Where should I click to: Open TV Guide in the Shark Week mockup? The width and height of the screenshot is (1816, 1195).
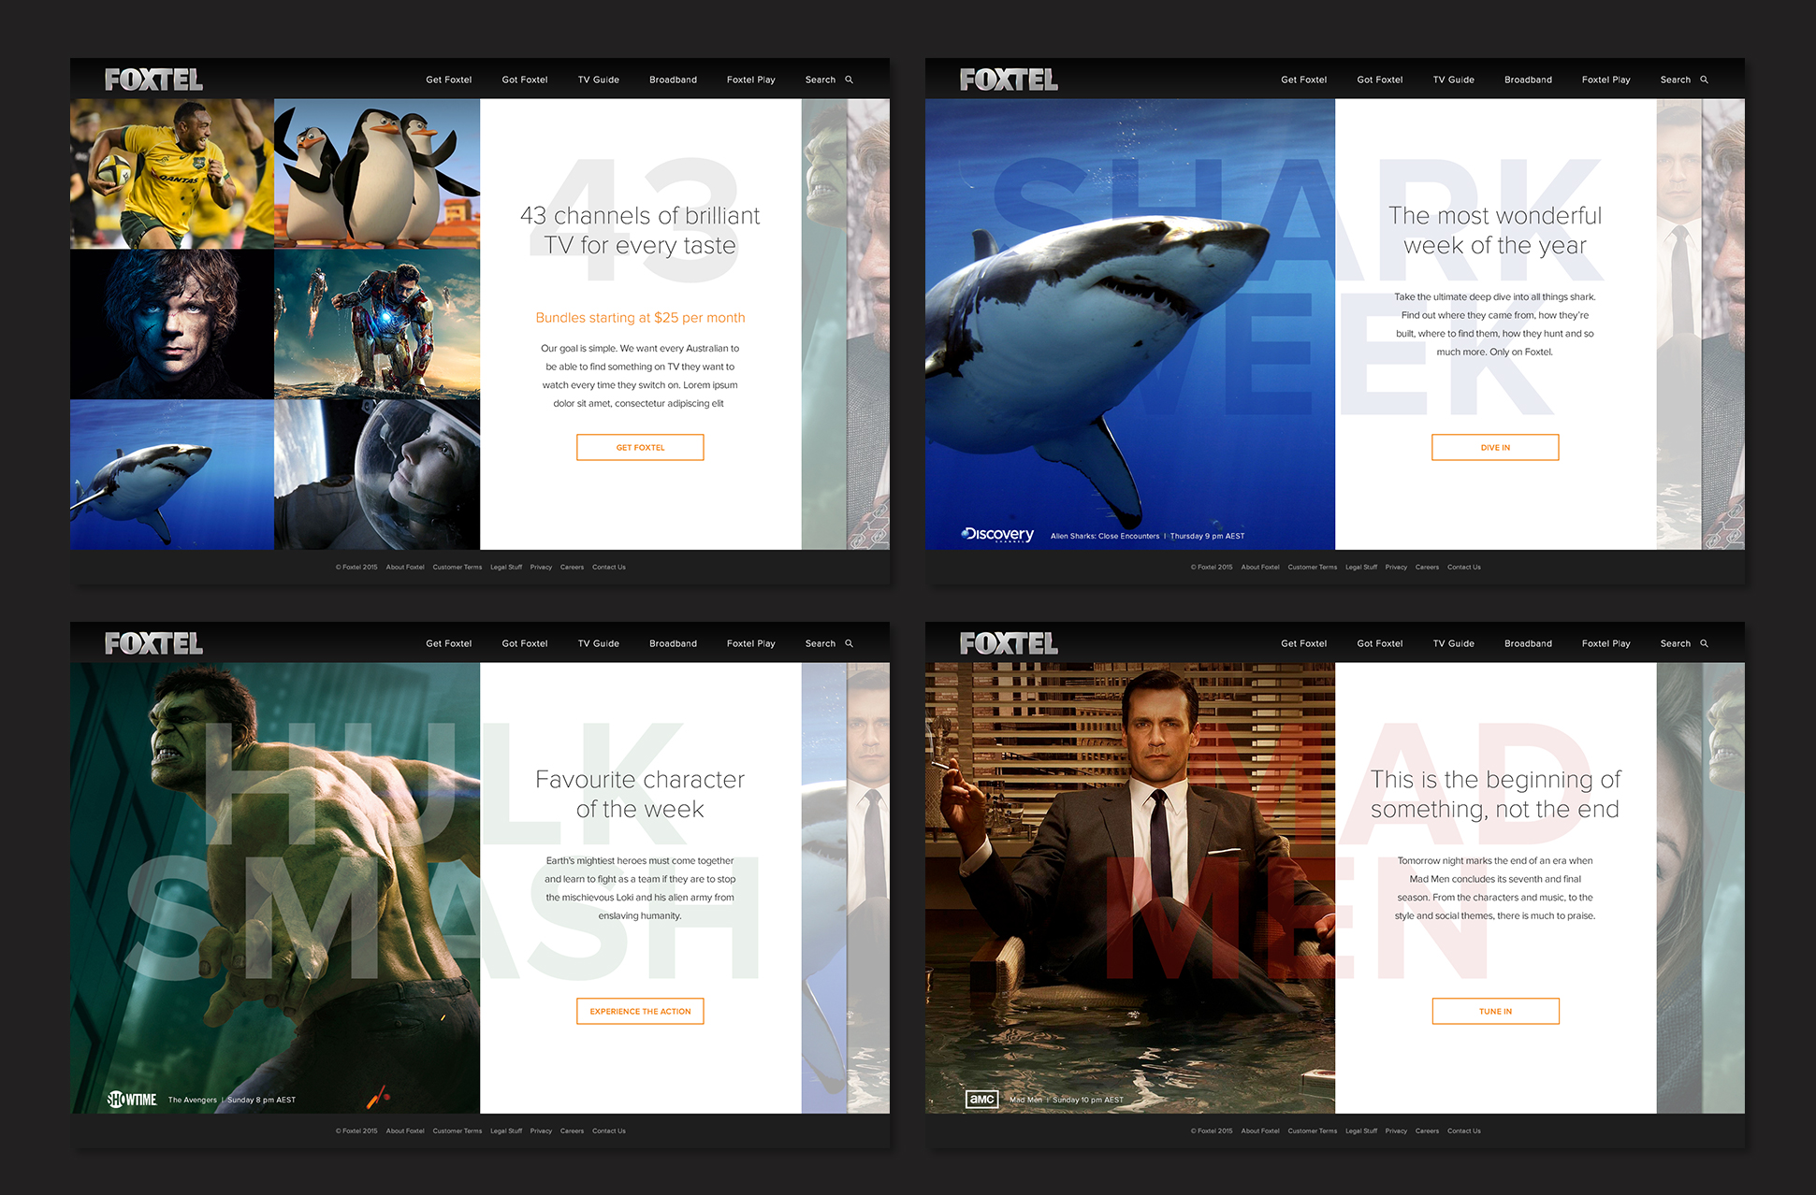click(x=1454, y=79)
